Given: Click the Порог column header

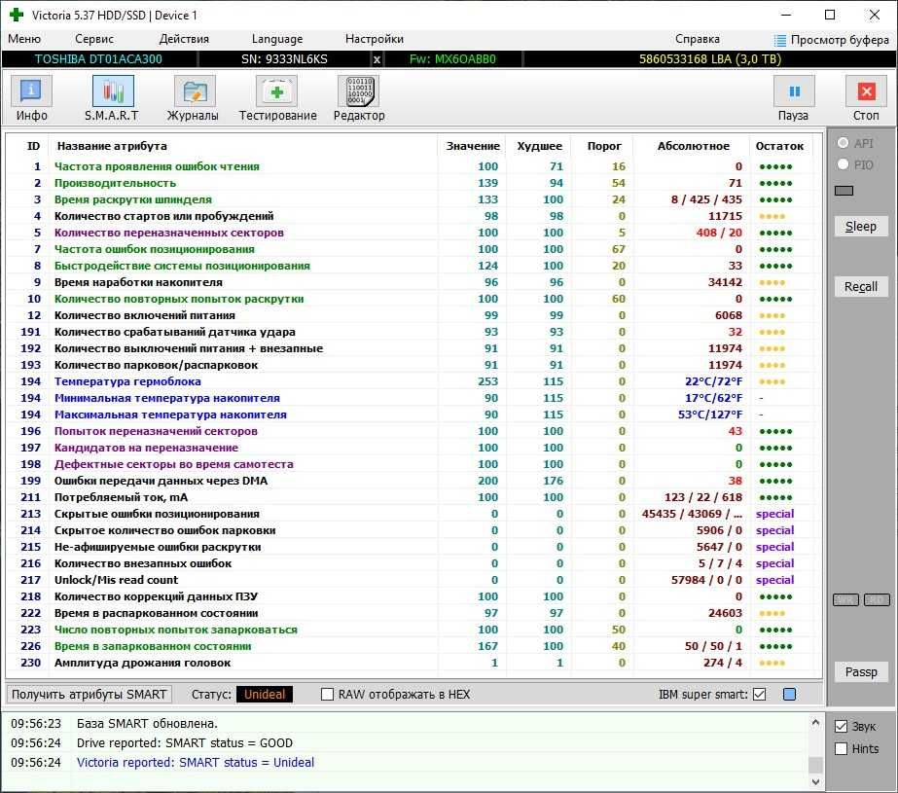Looking at the screenshot, I should click(604, 146).
